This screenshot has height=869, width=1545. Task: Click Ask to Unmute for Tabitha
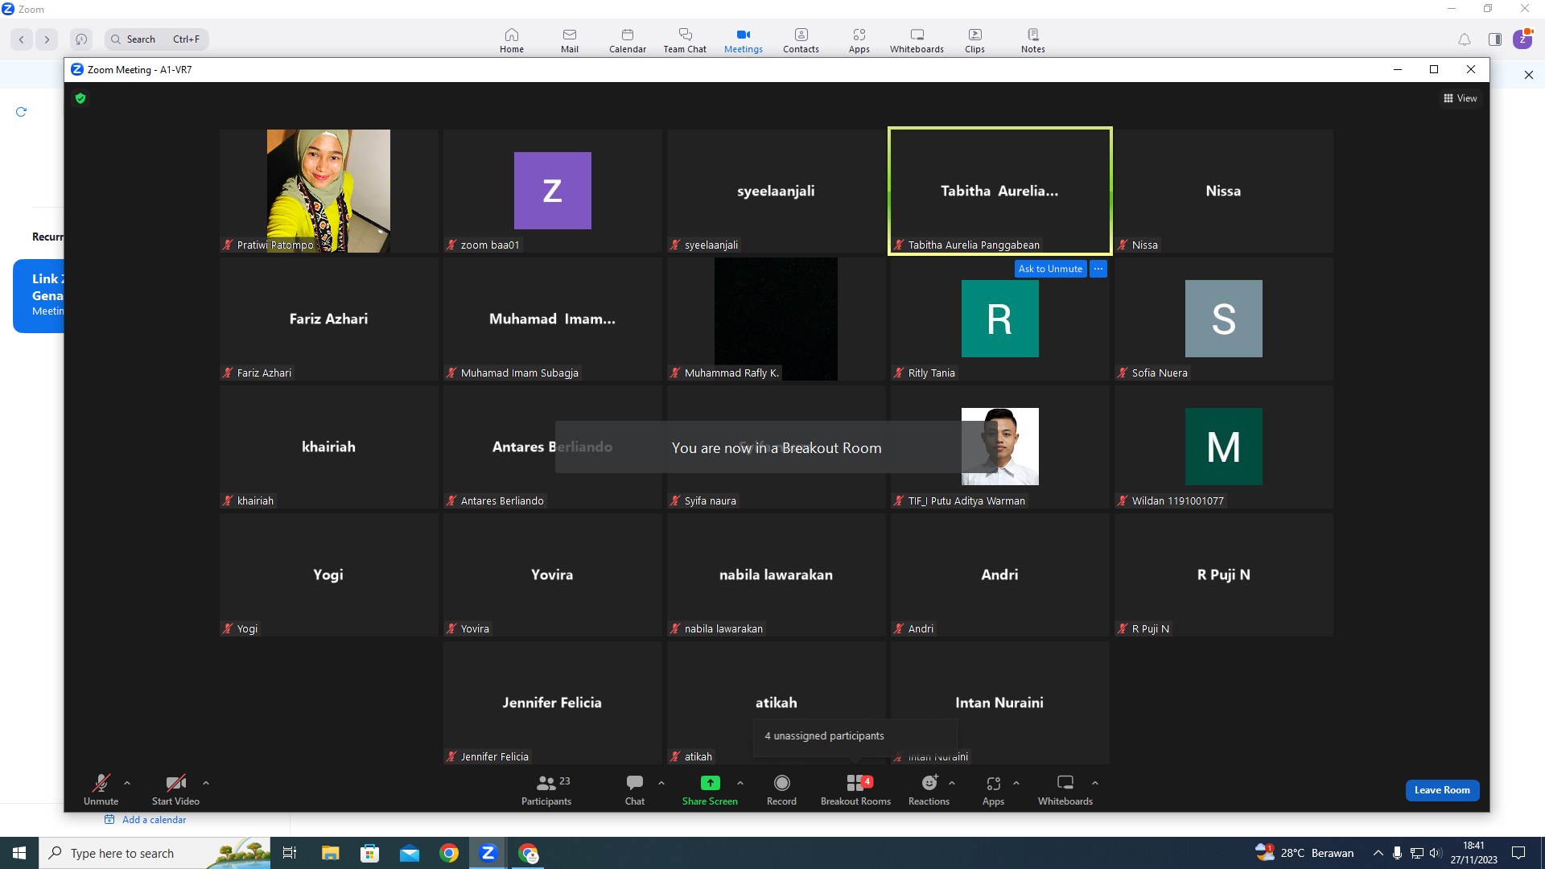click(x=1050, y=269)
